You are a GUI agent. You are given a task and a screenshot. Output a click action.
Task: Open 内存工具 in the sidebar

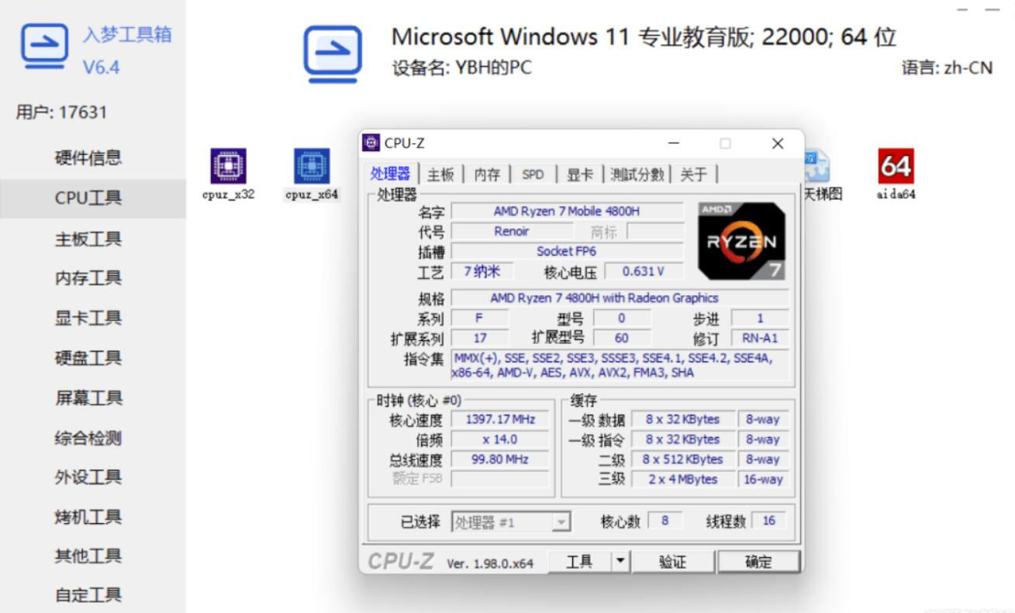tap(88, 278)
